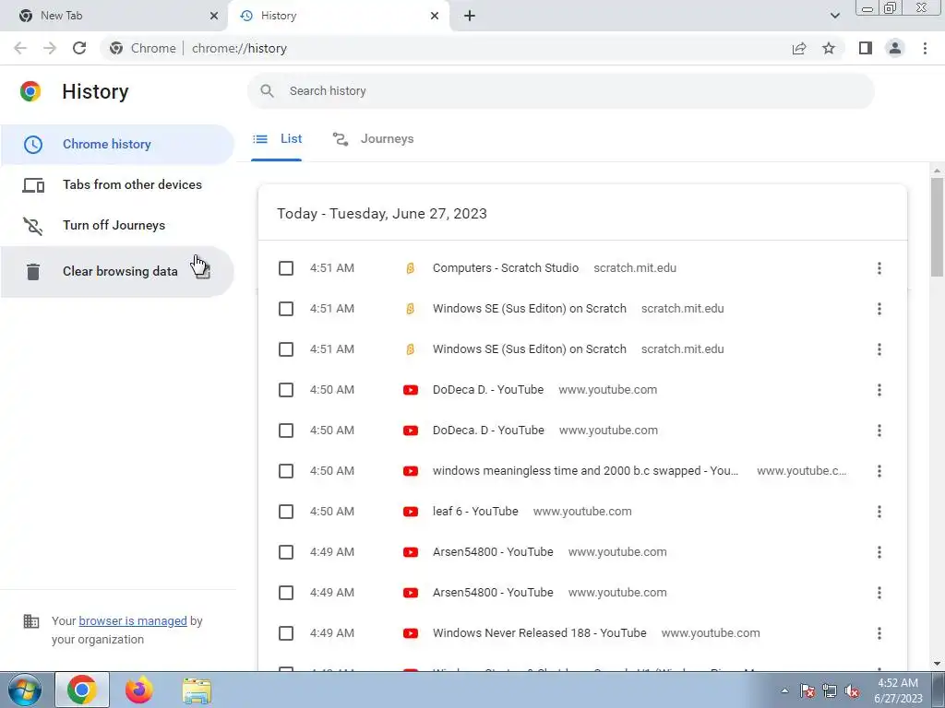Check the windows meaningless time entry
The width and height of the screenshot is (945, 708).
(x=286, y=471)
